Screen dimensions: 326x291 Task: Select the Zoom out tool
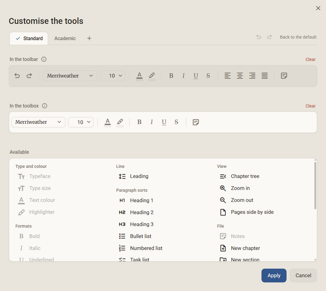[x=236, y=200]
